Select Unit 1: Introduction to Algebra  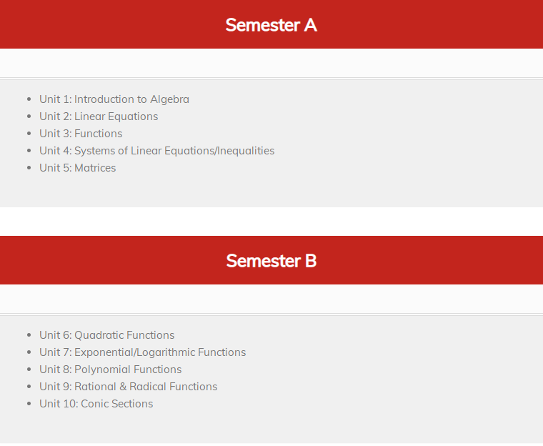[x=114, y=99]
